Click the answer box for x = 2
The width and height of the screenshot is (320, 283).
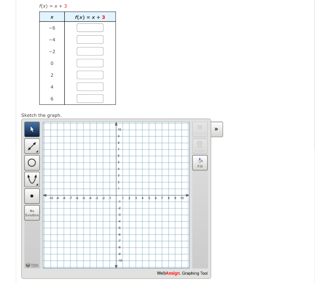tap(90, 75)
